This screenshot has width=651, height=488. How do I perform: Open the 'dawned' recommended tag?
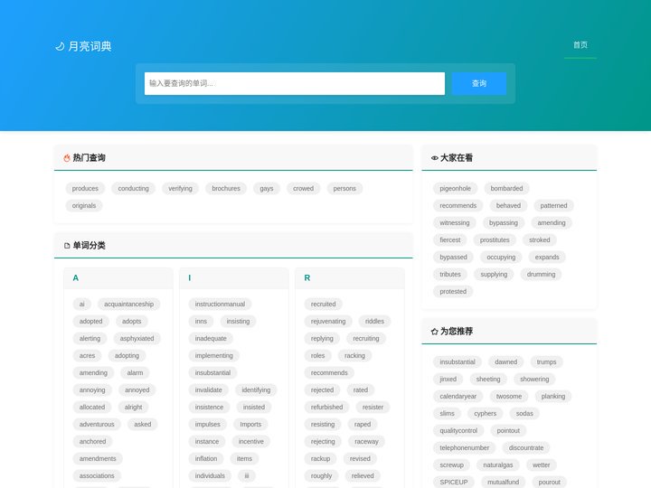pos(505,361)
